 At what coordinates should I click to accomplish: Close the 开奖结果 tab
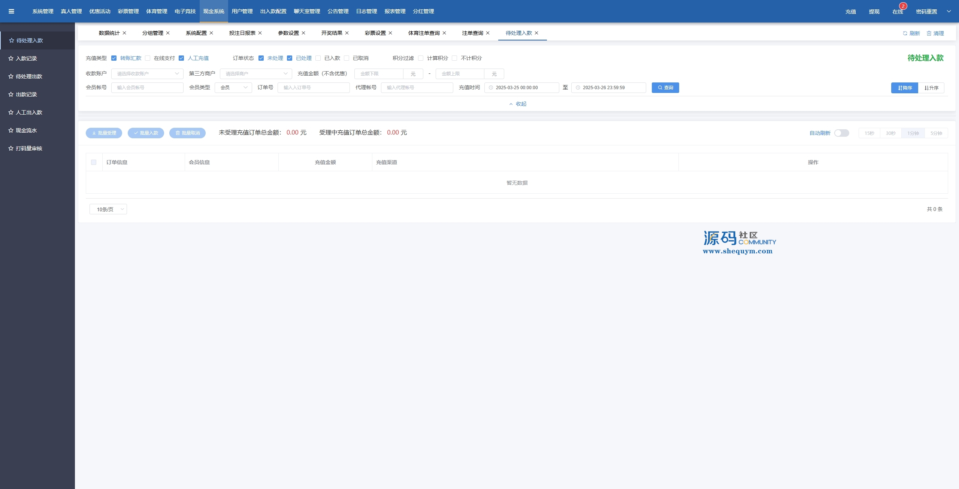click(347, 33)
